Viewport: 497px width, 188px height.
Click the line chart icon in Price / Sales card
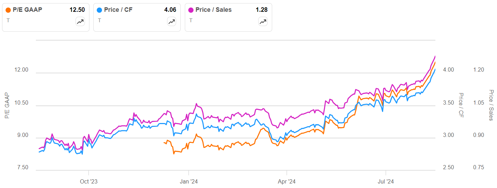[x=263, y=22]
